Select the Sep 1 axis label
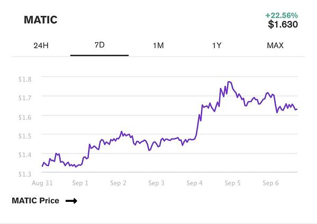Image resolution: width=317 pixels, height=224 pixels. (x=80, y=183)
